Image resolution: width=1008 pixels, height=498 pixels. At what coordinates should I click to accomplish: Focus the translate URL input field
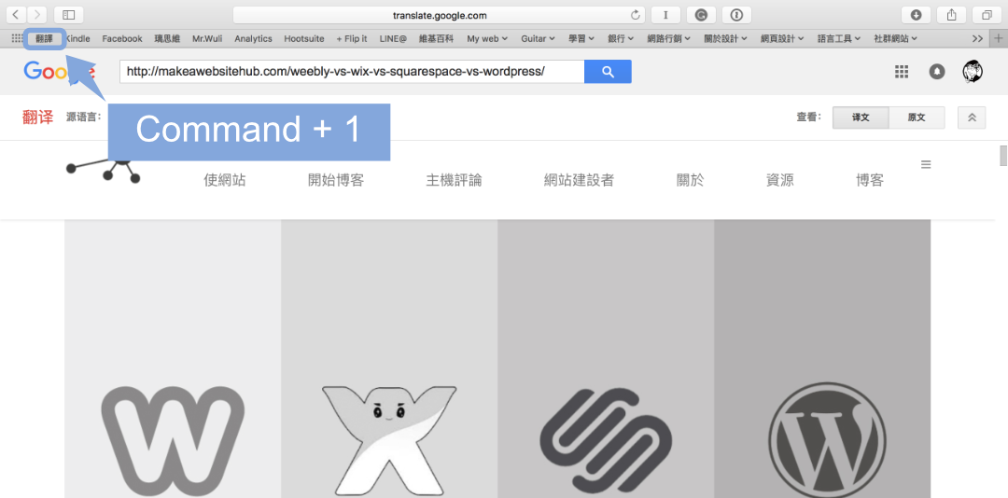[352, 71]
